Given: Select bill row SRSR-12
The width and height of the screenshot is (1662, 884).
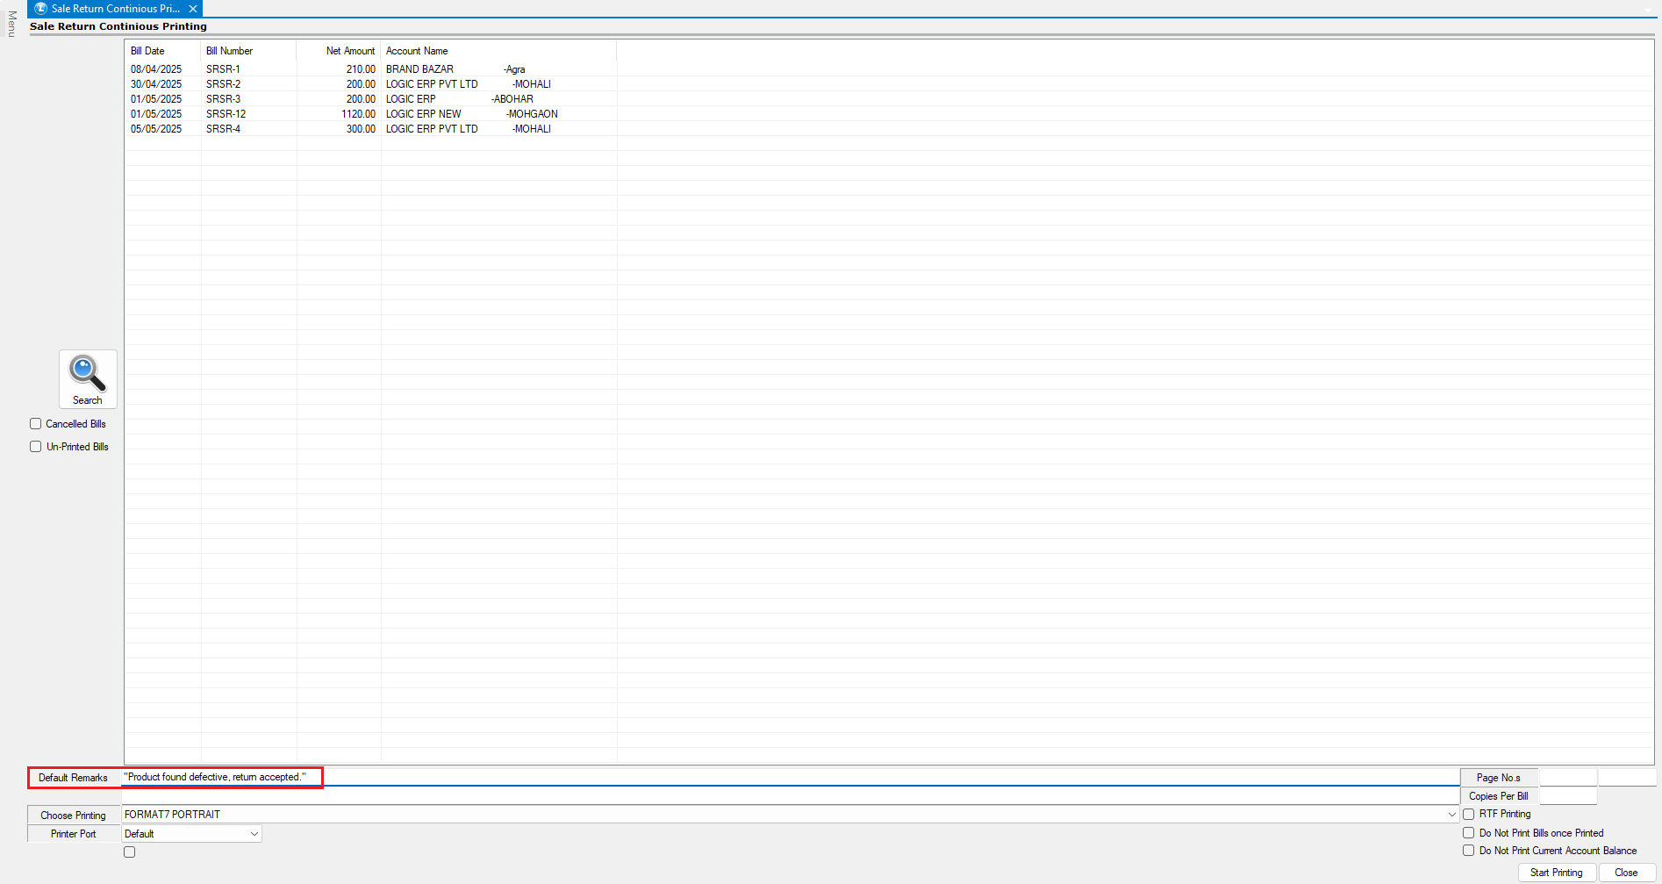Looking at the screenshot, I should tap(226, 114).
